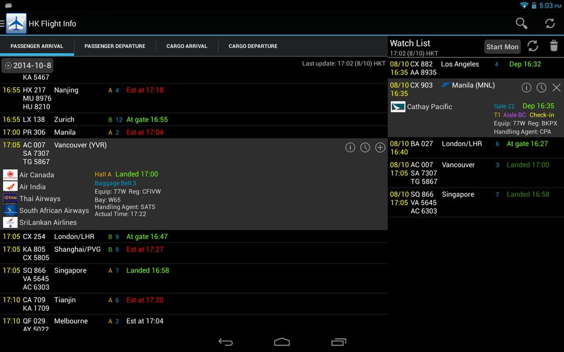Image resolution: width=564 pixels, height=352 pixels.
Task: Switch to the Cargo Departure tab
Action: click(x=253, y=46)
